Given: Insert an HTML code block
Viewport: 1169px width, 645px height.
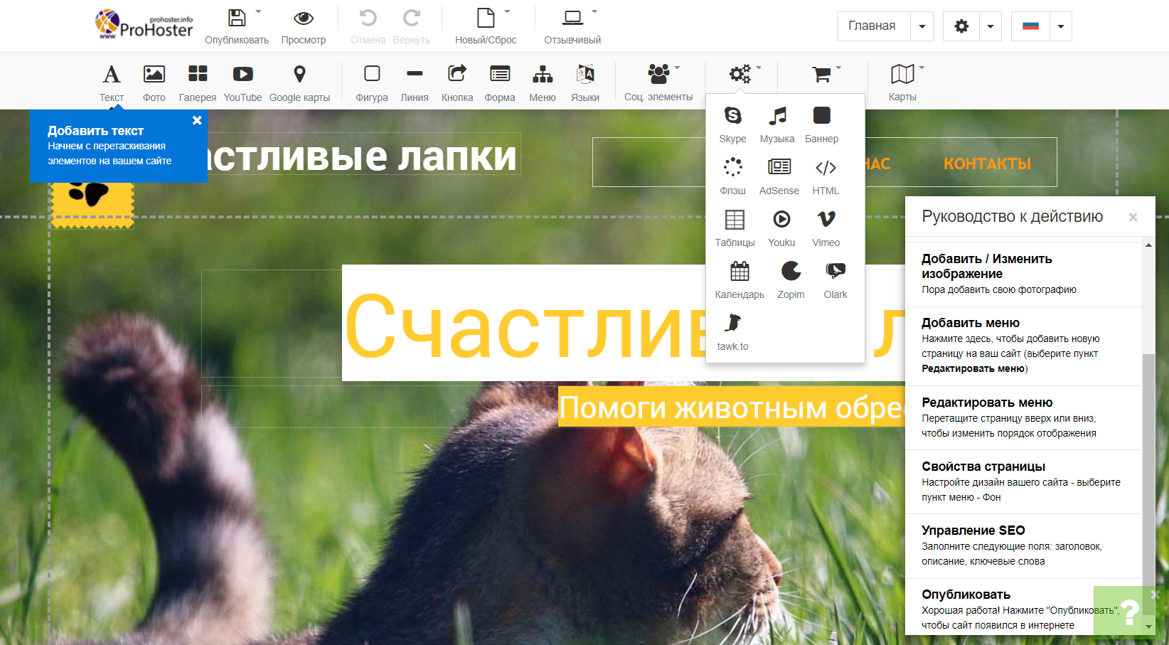Looking at the screenshot, I should [x=826, y=176].
